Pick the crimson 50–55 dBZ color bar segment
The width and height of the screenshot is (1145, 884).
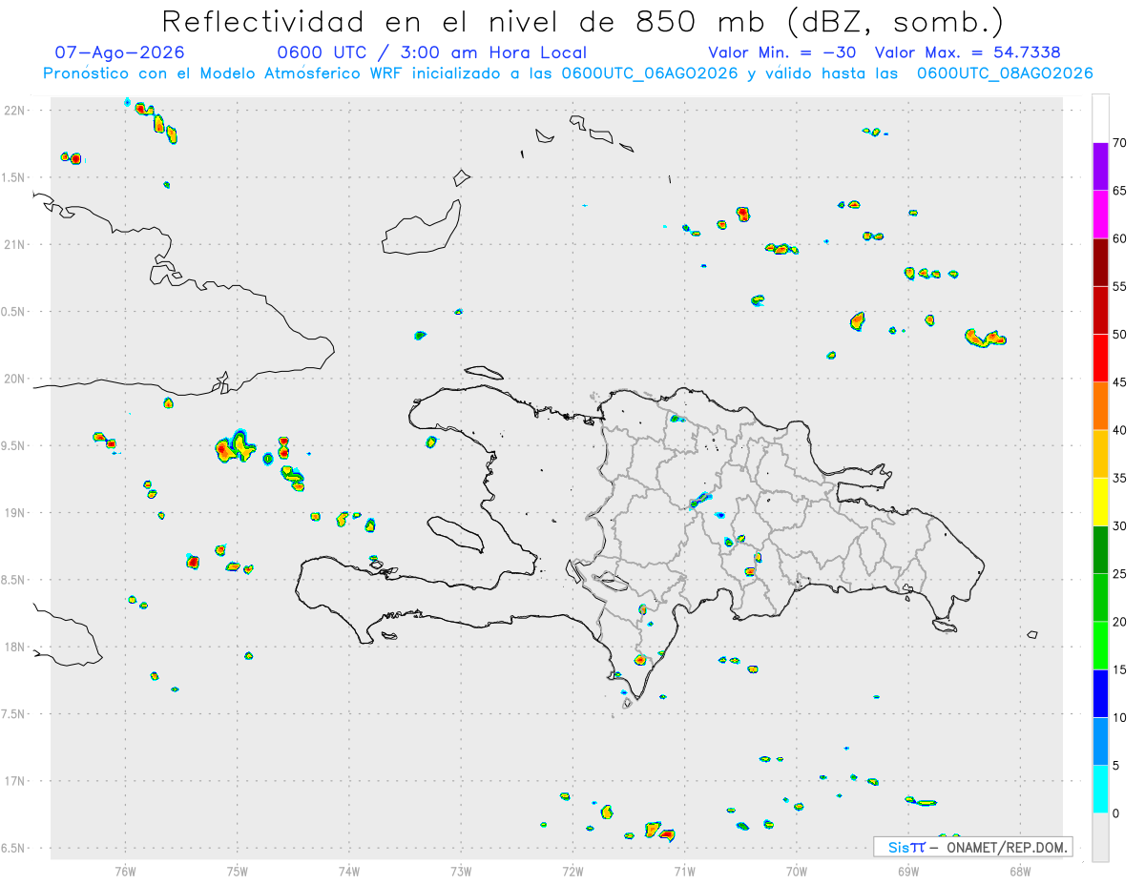pyautogui.click(x=1100, y=311)
